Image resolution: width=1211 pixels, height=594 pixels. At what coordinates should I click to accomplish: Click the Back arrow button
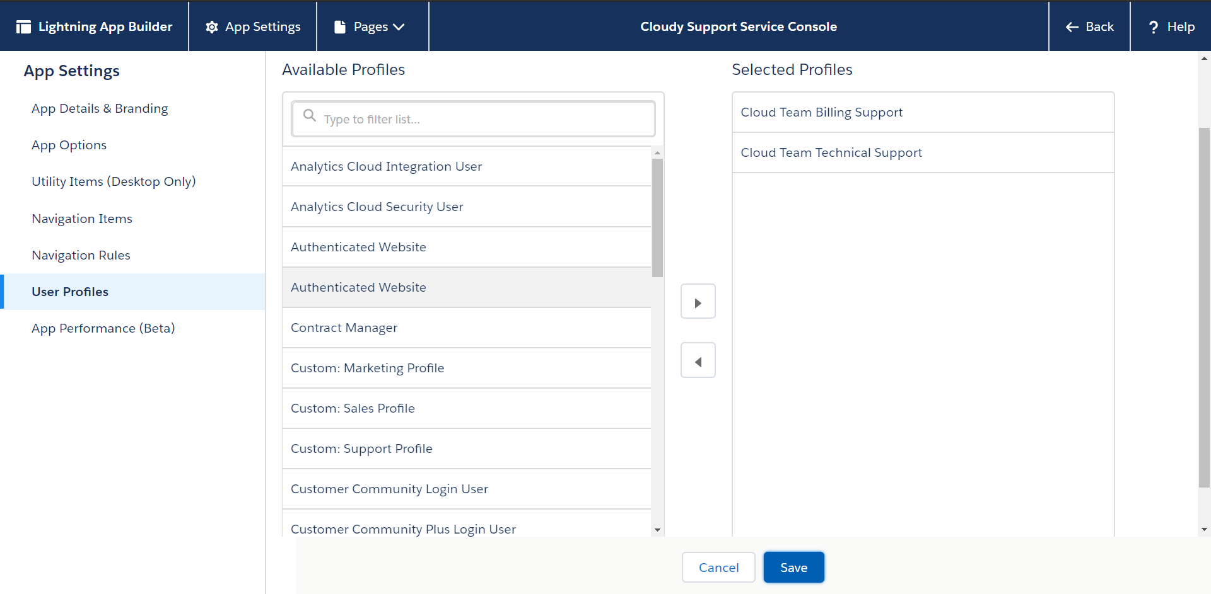pyautogui.click(x=1089, y=26)
